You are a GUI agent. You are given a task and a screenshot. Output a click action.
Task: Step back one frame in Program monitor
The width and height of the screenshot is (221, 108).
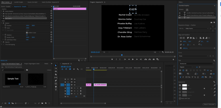129,59
